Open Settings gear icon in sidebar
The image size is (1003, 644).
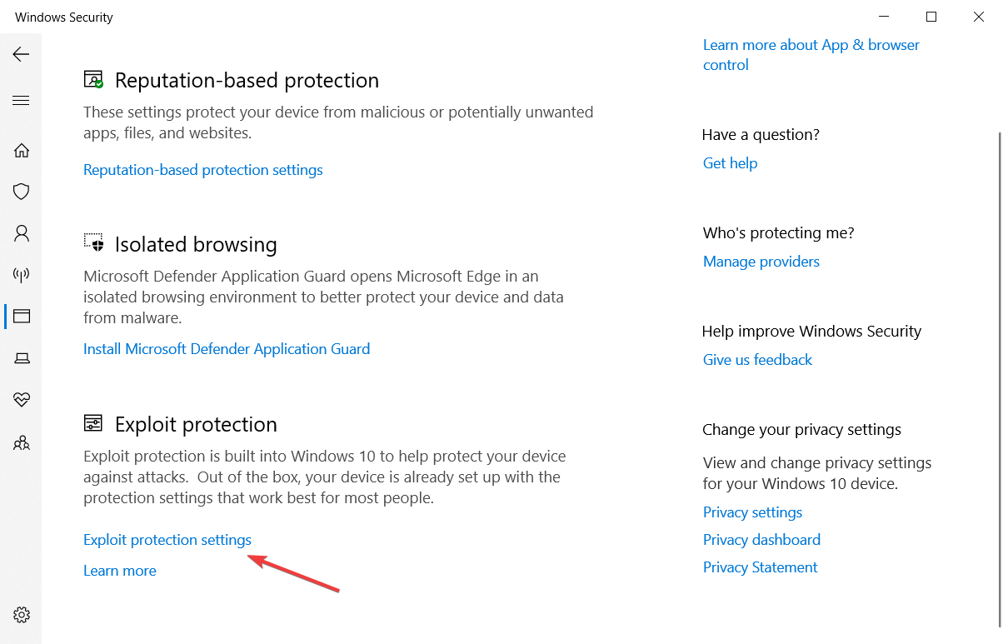[22, 615]
